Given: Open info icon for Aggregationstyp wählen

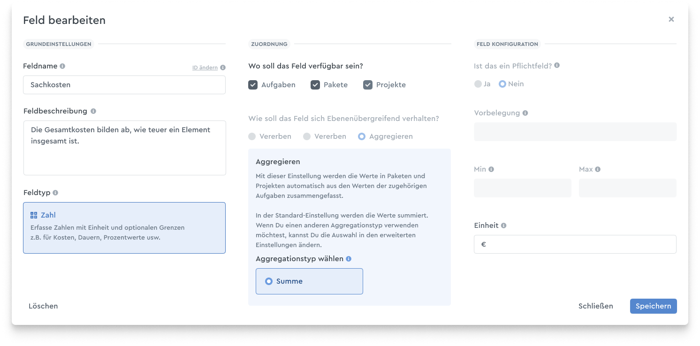Looking at the screenshot, I should pos(349,259).
